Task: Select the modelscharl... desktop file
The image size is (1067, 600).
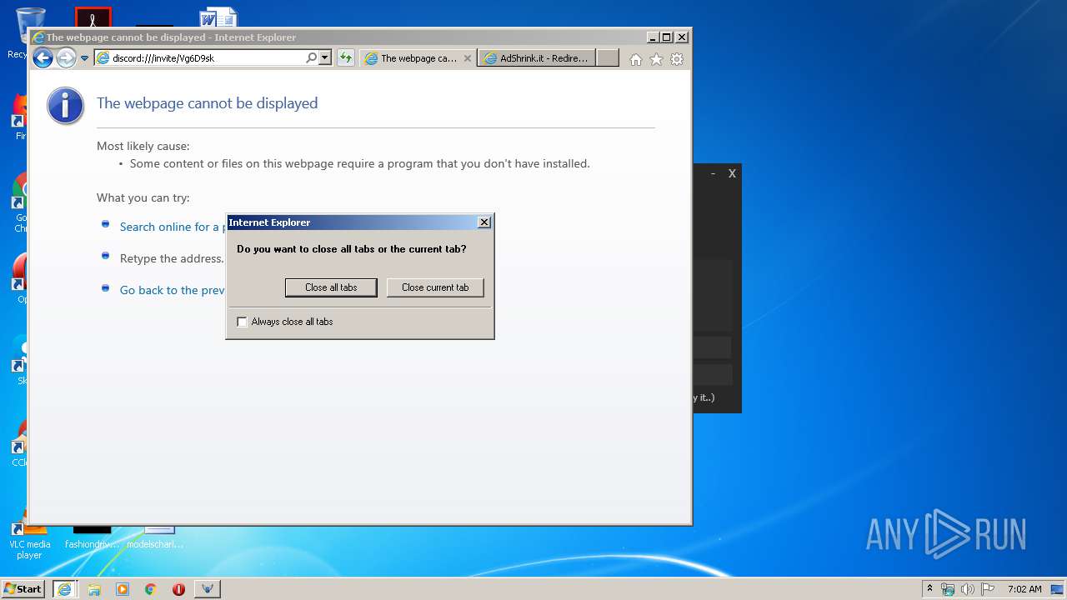Action: (155, 537)
